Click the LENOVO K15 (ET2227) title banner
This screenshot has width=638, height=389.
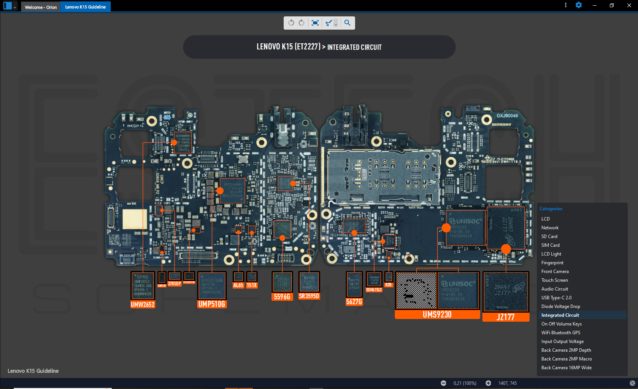319,47
